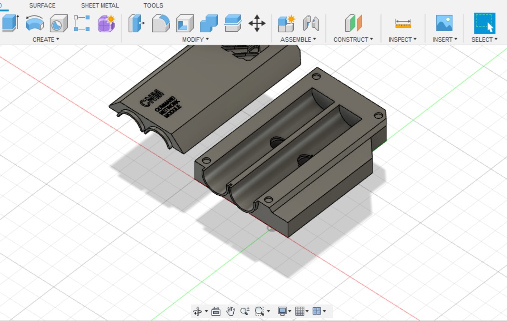The image size is (507, 322).
Task: Start the purple Create Form tool
Action: coord(106,23)
